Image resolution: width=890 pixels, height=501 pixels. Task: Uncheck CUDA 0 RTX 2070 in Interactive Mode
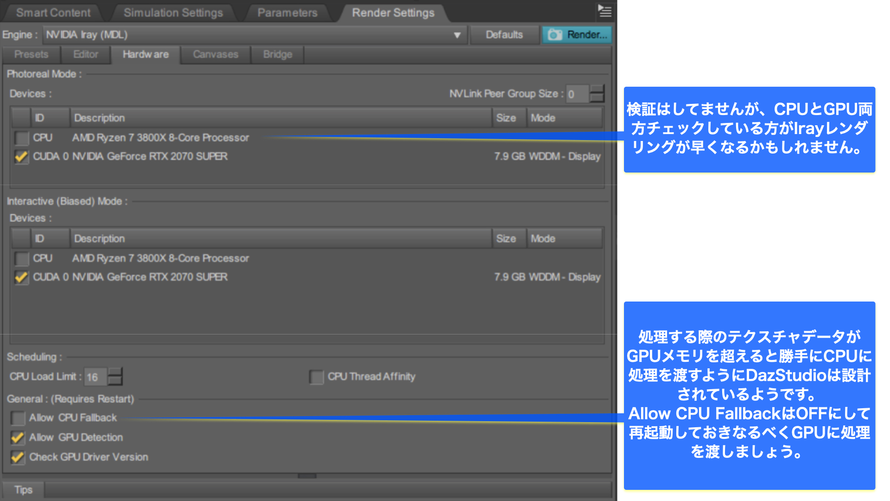click(21, 277)
